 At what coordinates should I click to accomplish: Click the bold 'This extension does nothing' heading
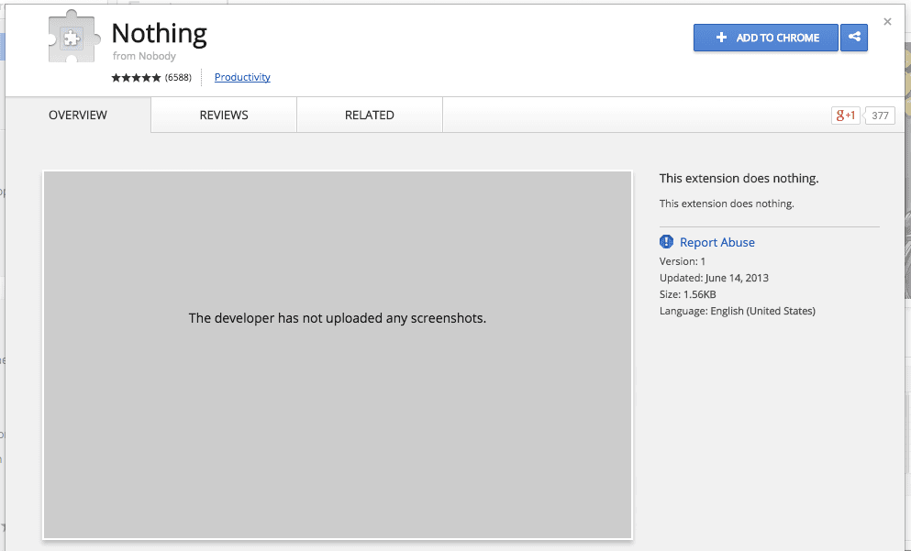pos(739,179)
